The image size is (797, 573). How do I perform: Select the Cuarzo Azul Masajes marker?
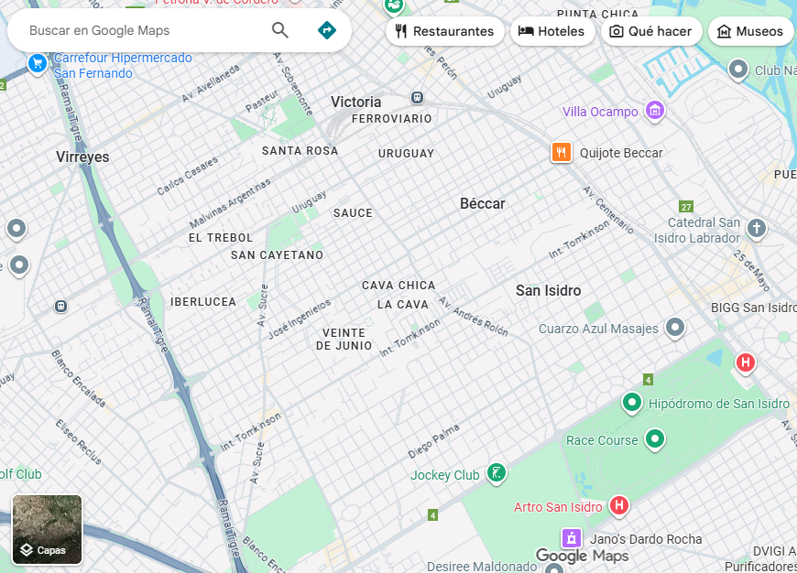[675, 327]
